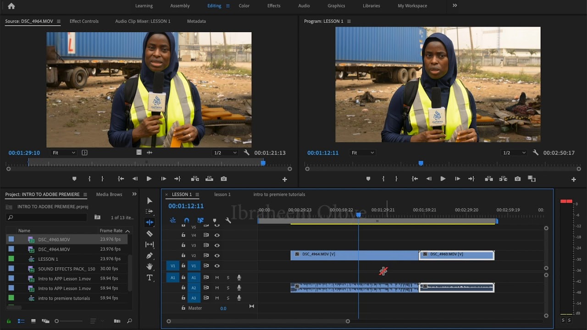The image size is (587, 330).
Task: Open Source monitor settings wrench
Action: pos(246,153)
